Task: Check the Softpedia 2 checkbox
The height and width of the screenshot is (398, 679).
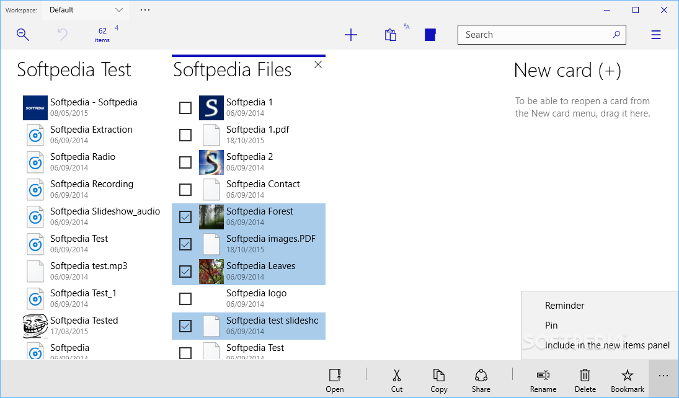Action: (x=185, y=162)
